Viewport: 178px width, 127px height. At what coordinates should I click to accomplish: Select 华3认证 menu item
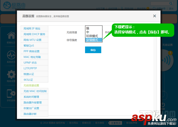tap(34, 80)
